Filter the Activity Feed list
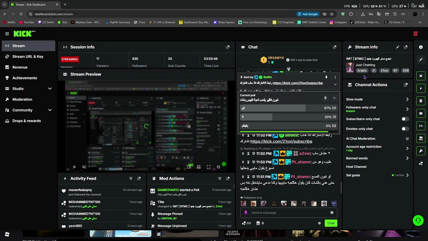The image size is (428, 241). tap(131, 178)
